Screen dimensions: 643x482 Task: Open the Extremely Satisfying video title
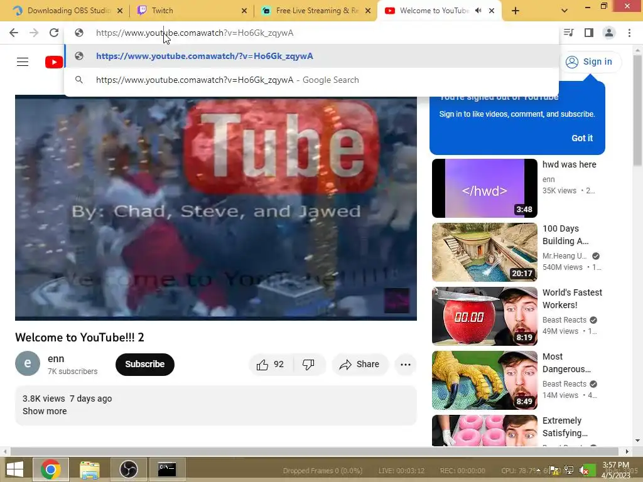tap(565, 427)
